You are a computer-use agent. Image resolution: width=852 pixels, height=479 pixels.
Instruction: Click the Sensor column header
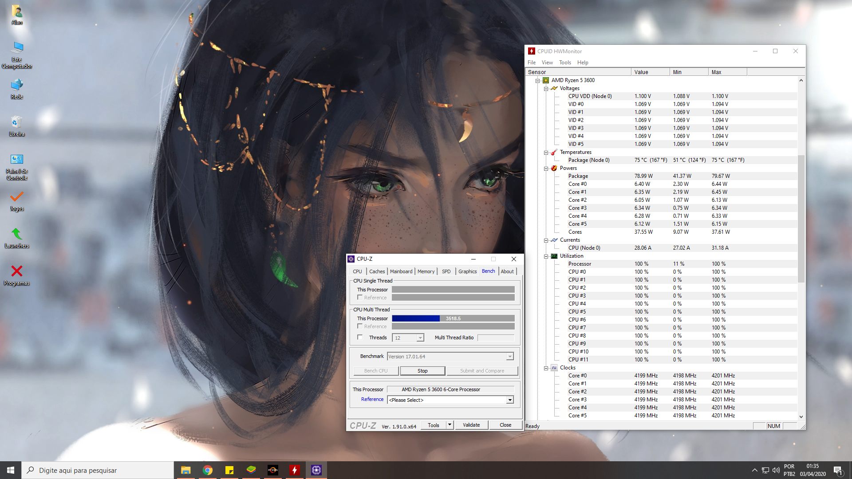pyautogui.click(x=579, y=72)
